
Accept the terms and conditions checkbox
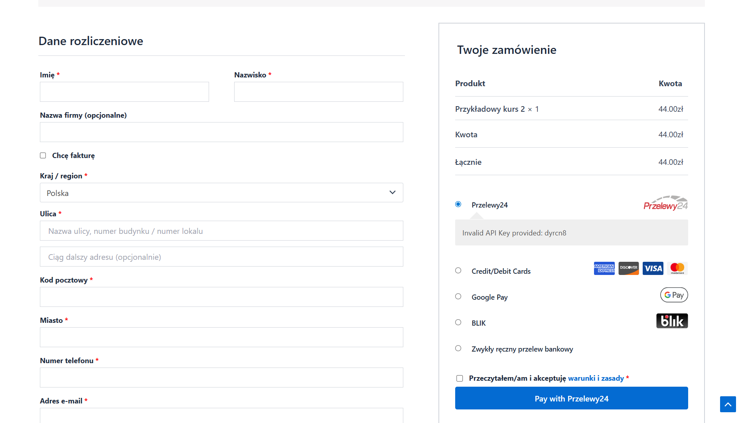(460, 378)
